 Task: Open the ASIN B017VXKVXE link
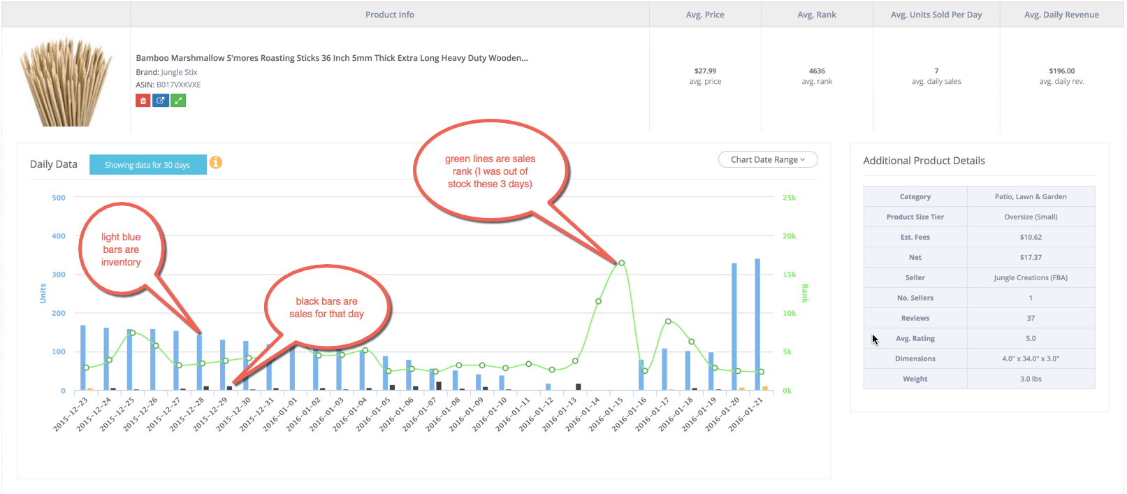point(178,85)
